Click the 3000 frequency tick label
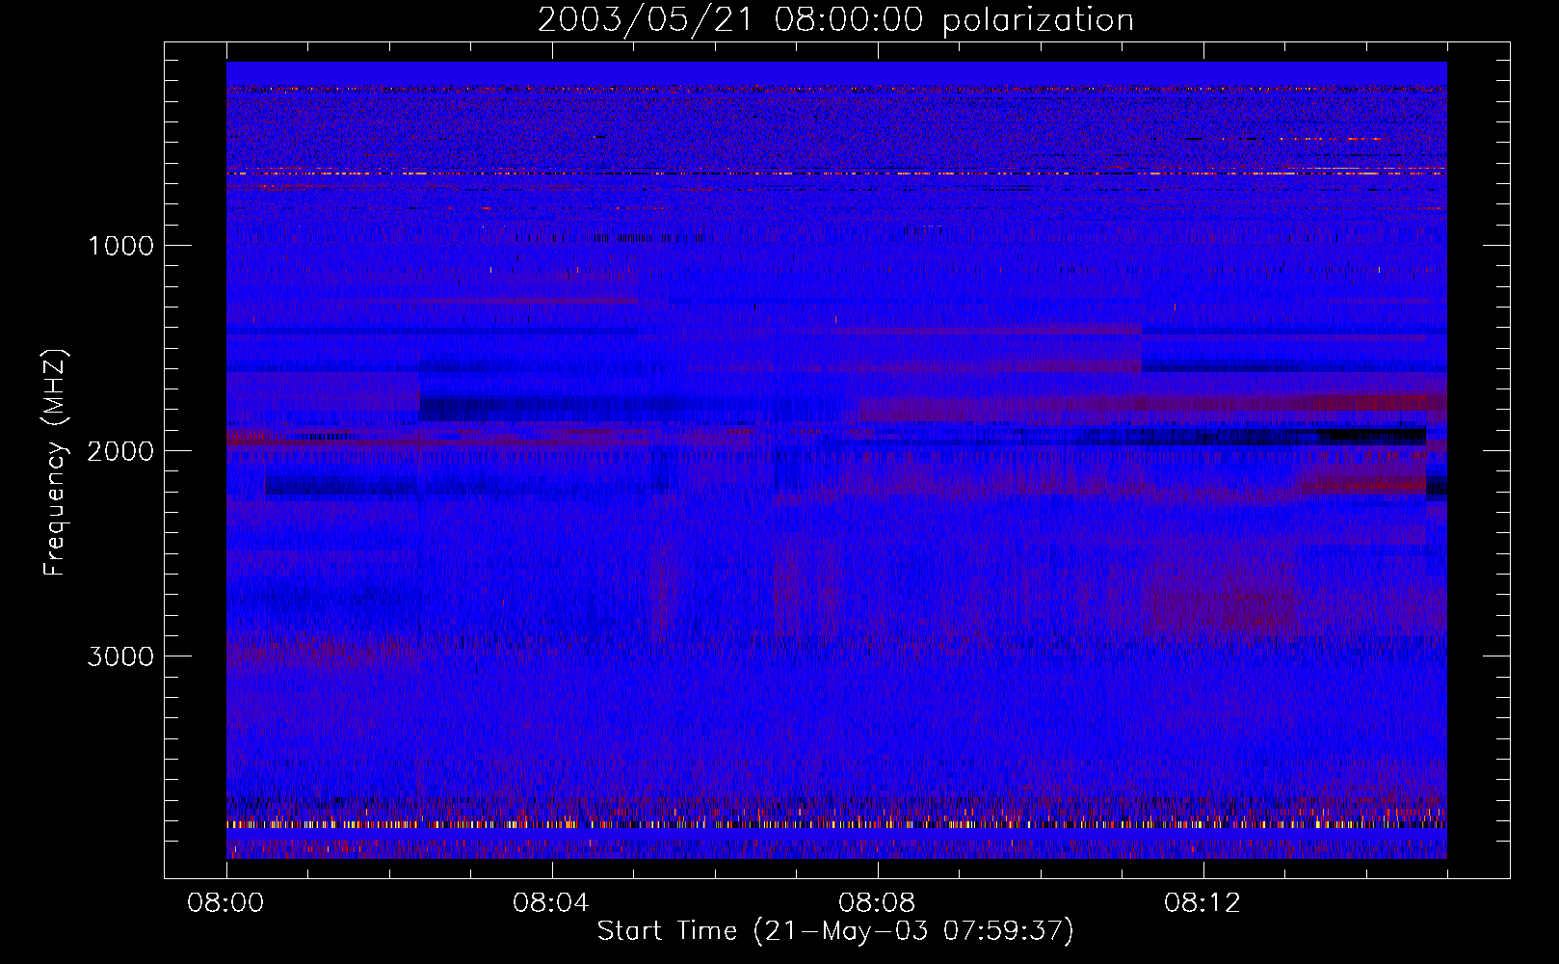The width and height of the screenshot is (1559, 964). coord(120,656)
